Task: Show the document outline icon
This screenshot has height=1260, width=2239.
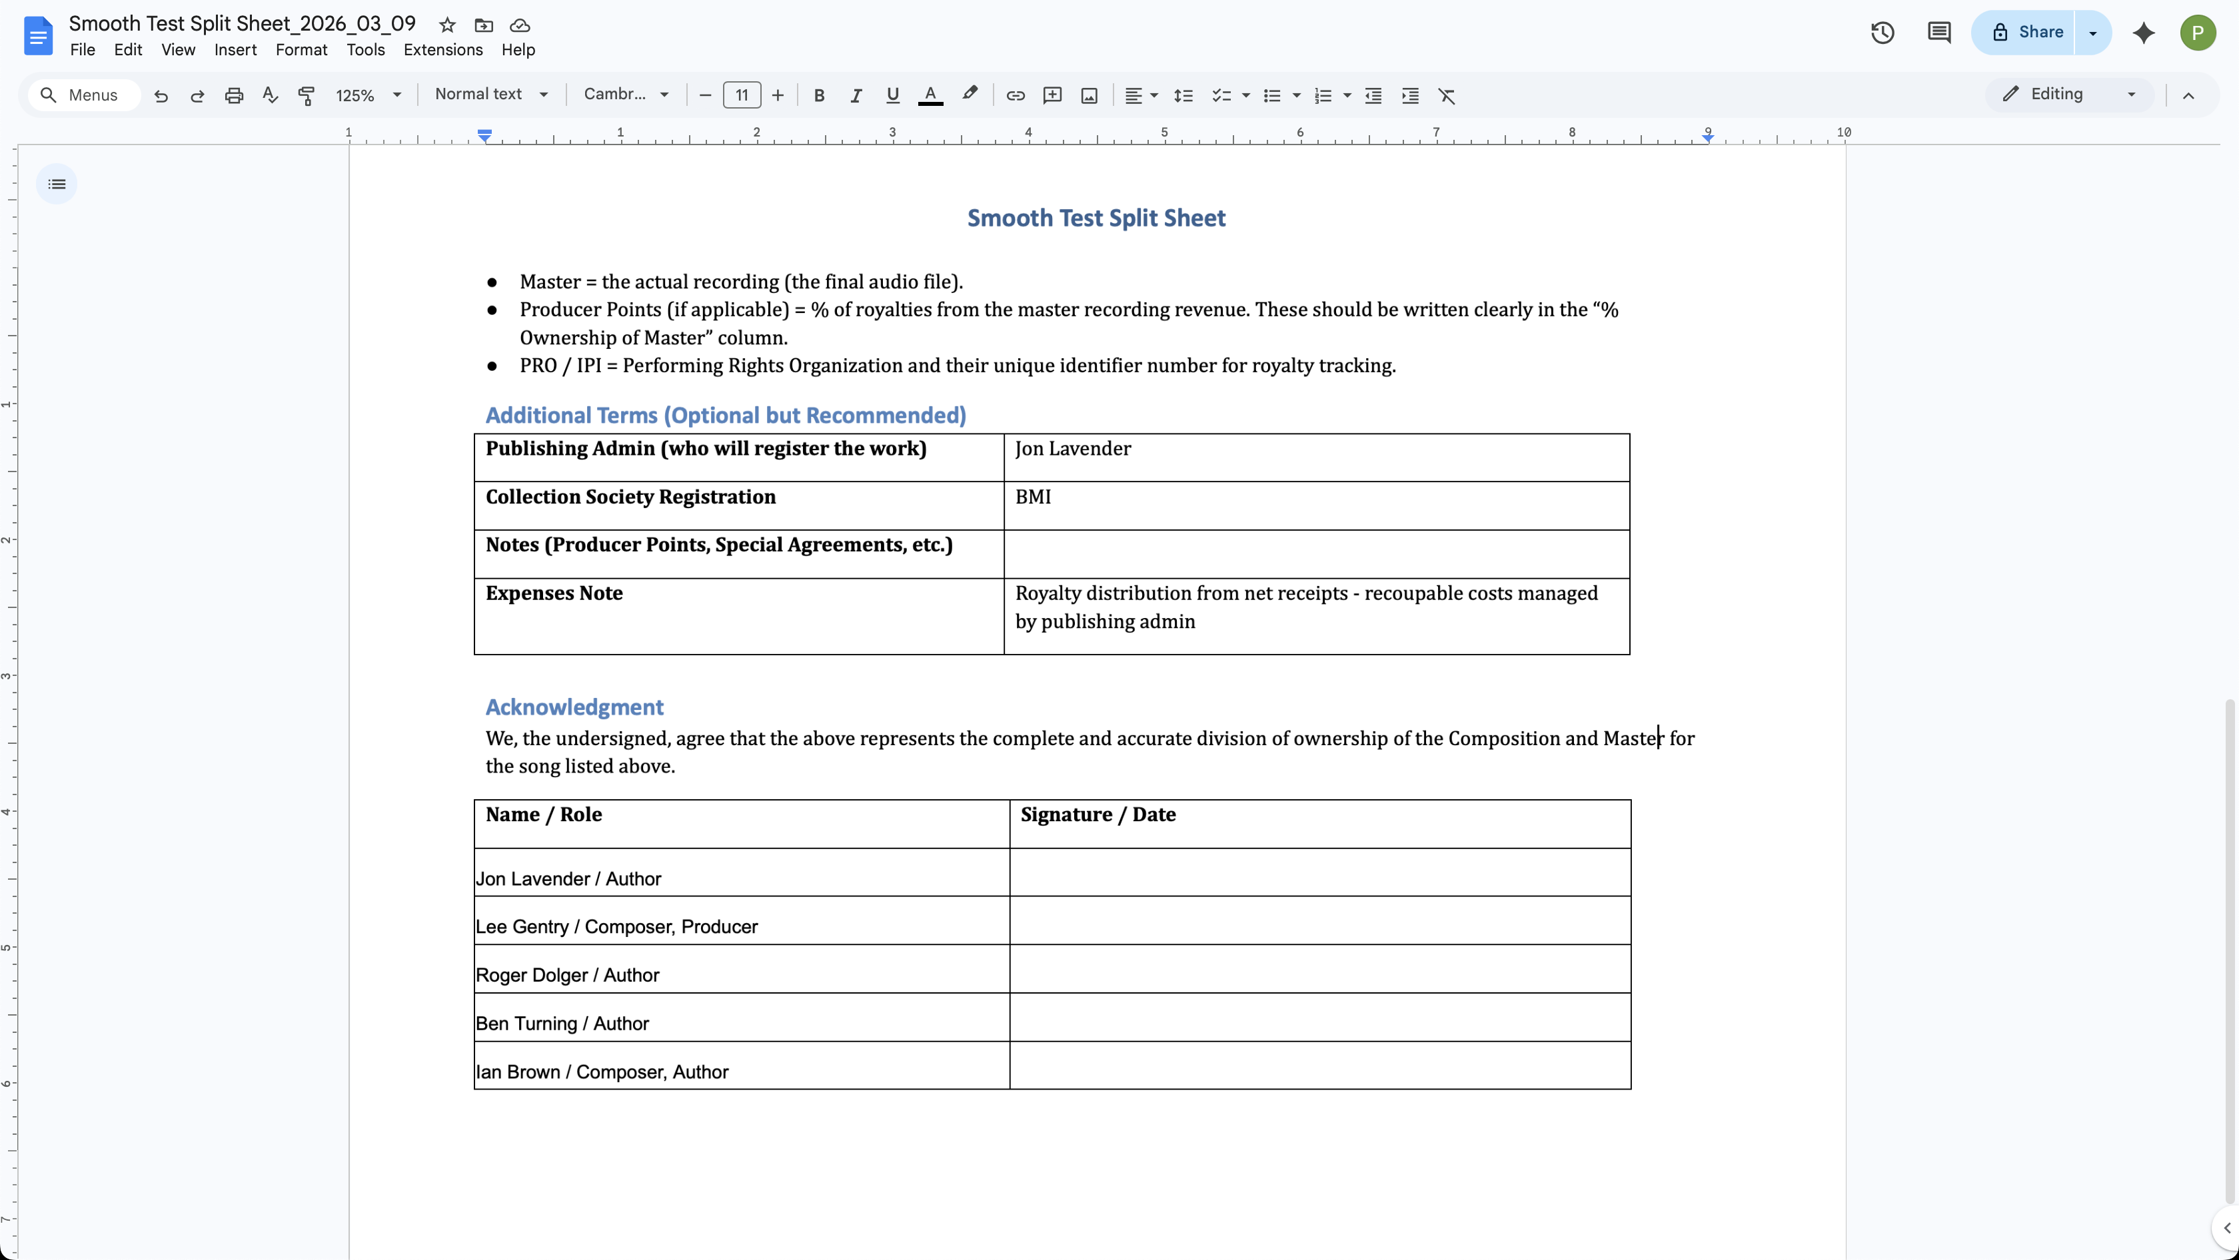Action: [x=57, y=184]
